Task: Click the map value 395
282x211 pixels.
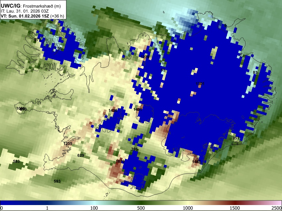Action: tap(134, 149)
